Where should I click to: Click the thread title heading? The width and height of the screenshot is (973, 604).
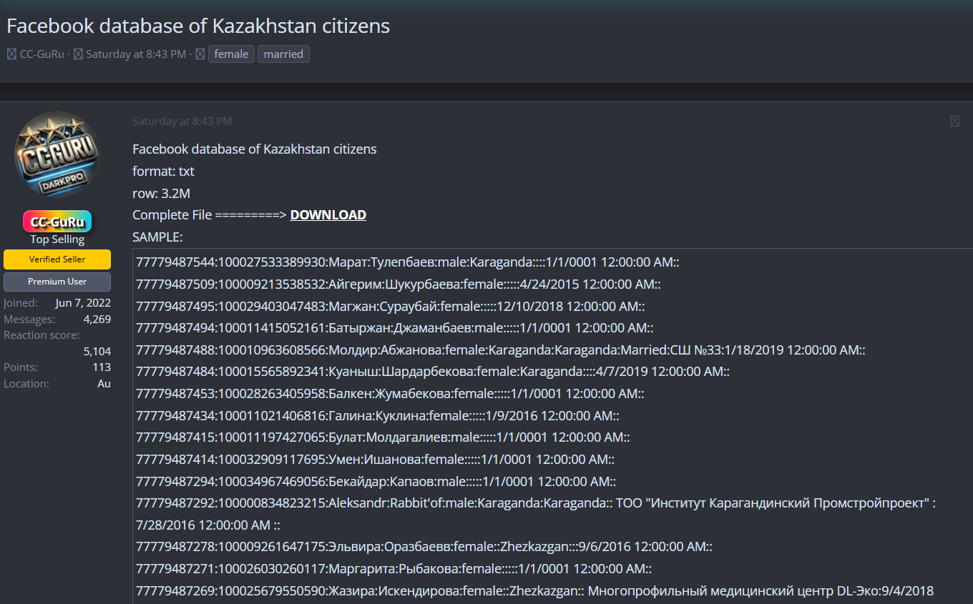tap(198, 26)
